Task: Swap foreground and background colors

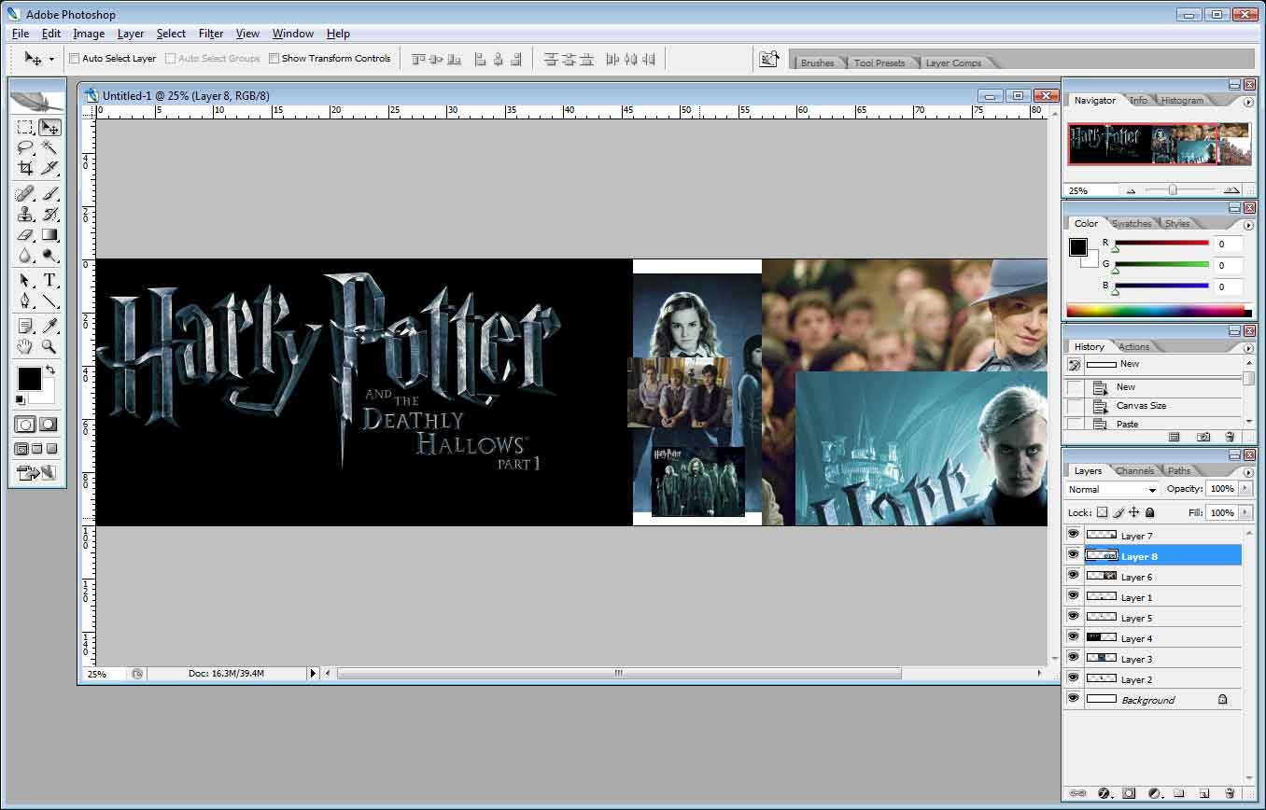Action: [50, 370]
